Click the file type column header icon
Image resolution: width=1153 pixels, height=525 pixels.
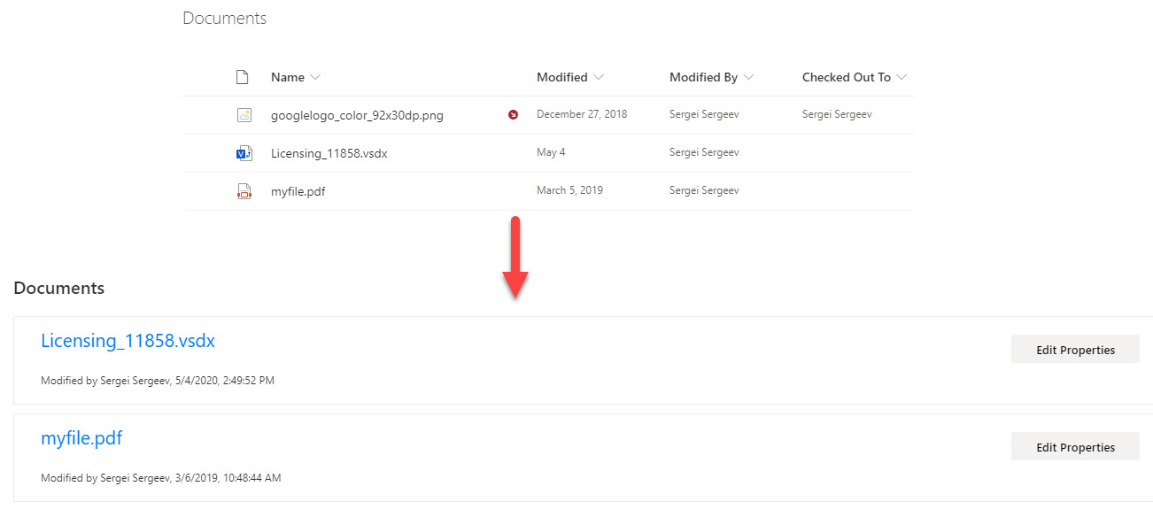tap(242, 77)
